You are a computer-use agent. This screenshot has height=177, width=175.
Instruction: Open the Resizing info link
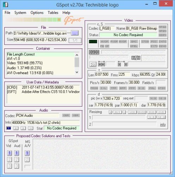click(x=163, y=125)
